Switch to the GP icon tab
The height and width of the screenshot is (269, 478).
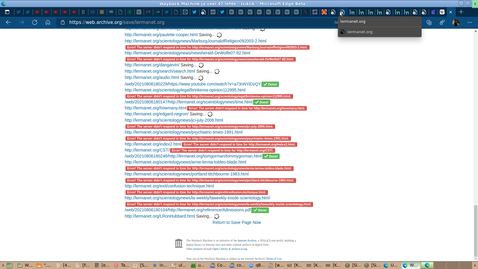click(x=213, y=12)
